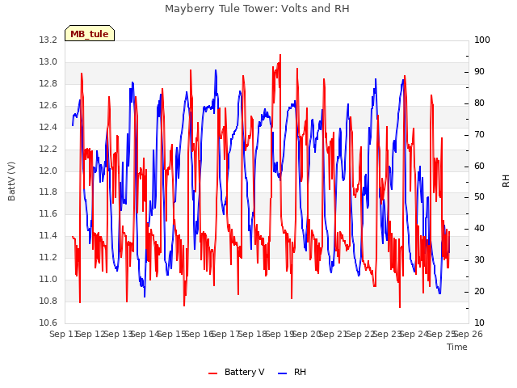517x388 pixels.
Task: Click the 12.8 left axis tick label
Action: (48, 84)
